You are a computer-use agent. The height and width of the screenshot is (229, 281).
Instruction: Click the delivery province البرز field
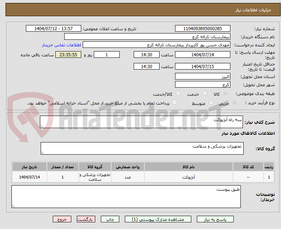(x=202, y=77)
